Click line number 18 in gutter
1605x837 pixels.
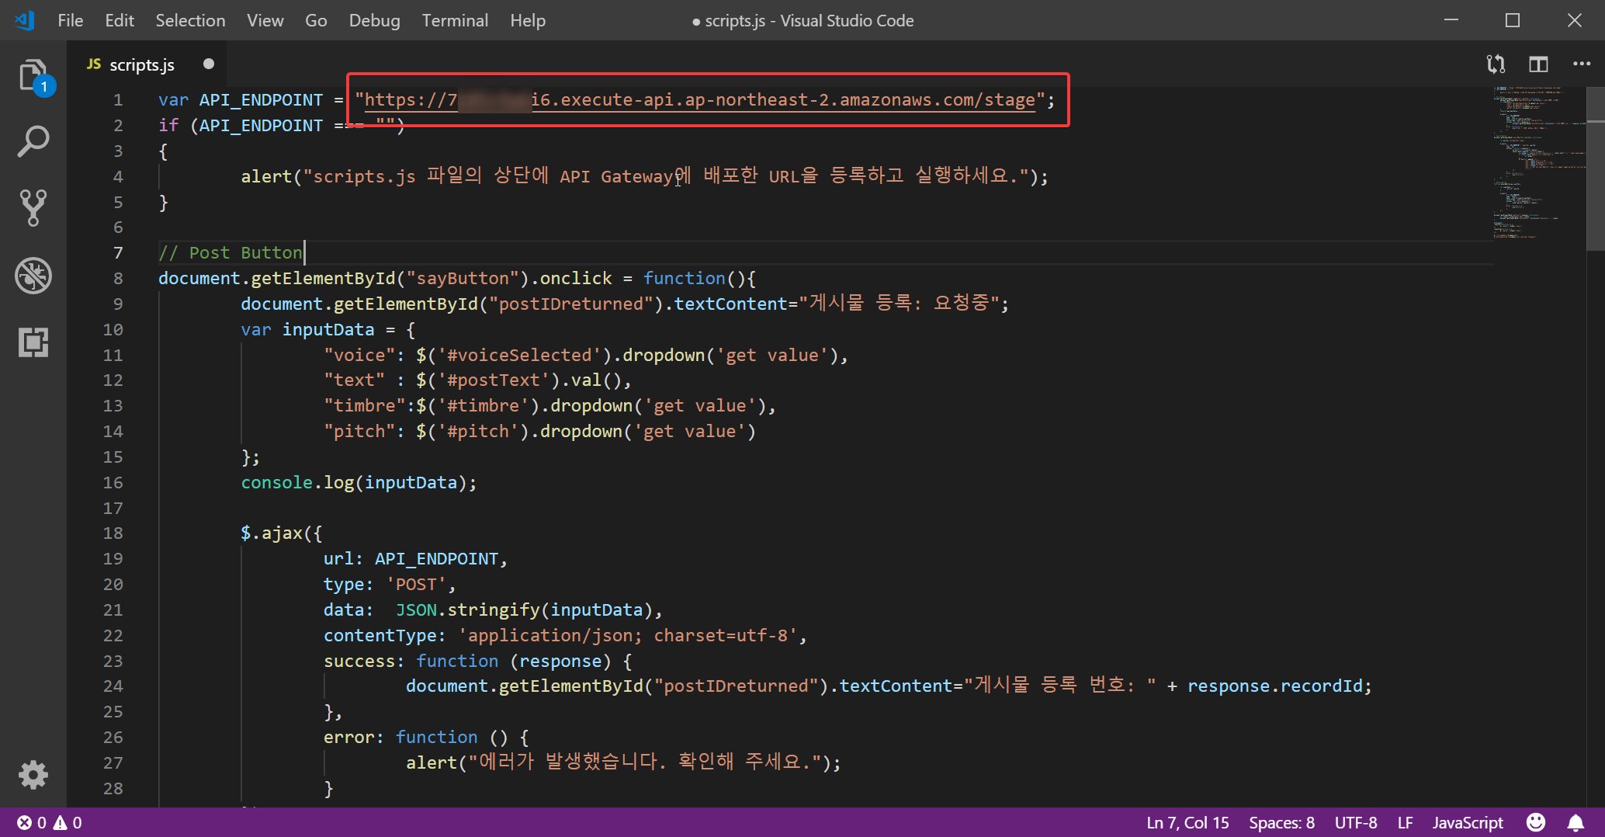pyautogui.click(x=113, y=533)
